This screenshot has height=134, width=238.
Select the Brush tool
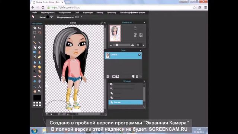pyautogui.click(x=39, y=43)
